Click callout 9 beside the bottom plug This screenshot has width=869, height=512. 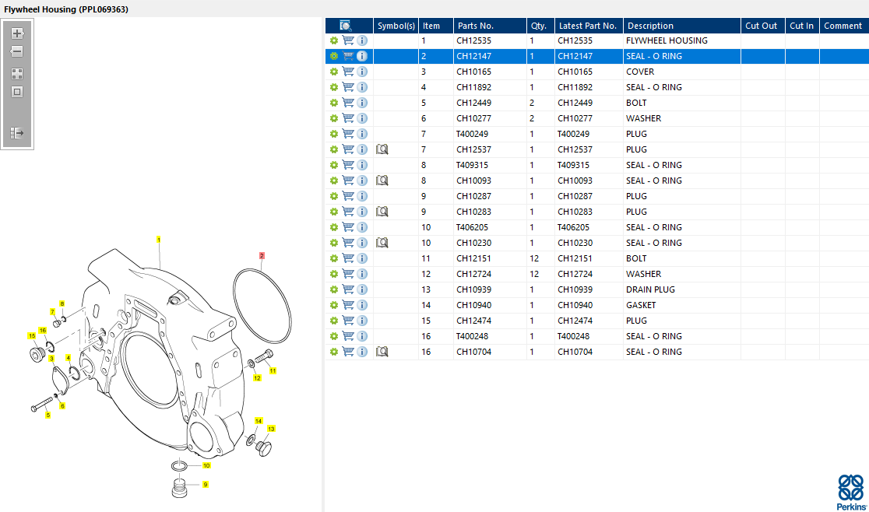coord(205,484)
